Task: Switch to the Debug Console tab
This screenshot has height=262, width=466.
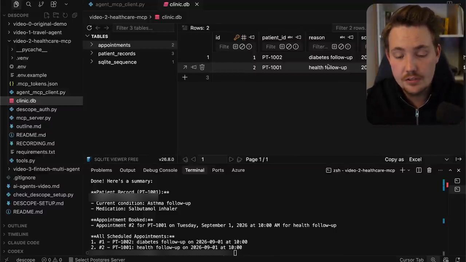Action: 160,170
